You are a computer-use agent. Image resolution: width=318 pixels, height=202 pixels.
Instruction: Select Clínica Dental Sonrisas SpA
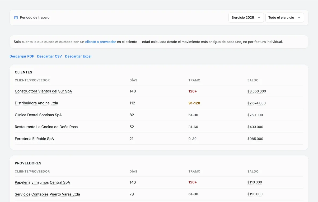[x=38, y=115]
